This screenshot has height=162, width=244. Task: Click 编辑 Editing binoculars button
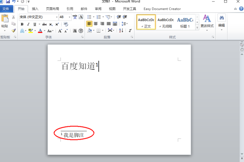point(222,22)
